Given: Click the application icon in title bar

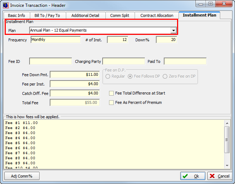Looking at the screenshot, I should pyautogui.click(x=5, y=5).
